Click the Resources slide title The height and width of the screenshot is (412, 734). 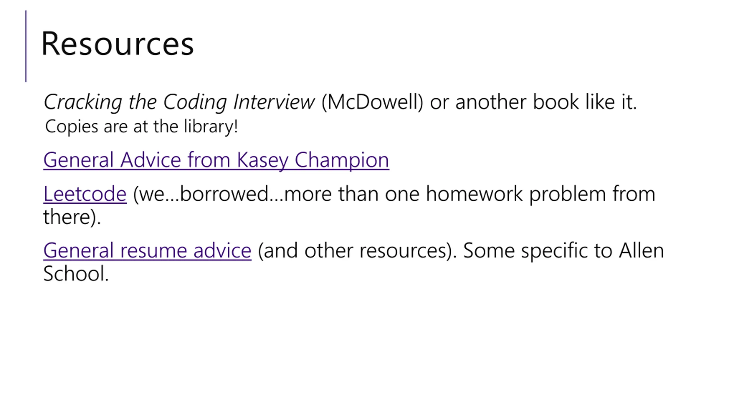118,44
